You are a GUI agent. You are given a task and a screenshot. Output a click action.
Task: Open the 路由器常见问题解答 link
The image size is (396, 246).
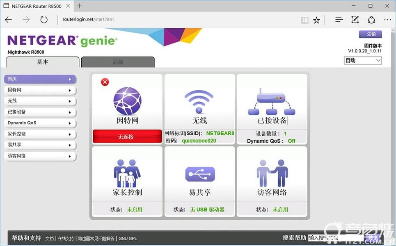96,239
